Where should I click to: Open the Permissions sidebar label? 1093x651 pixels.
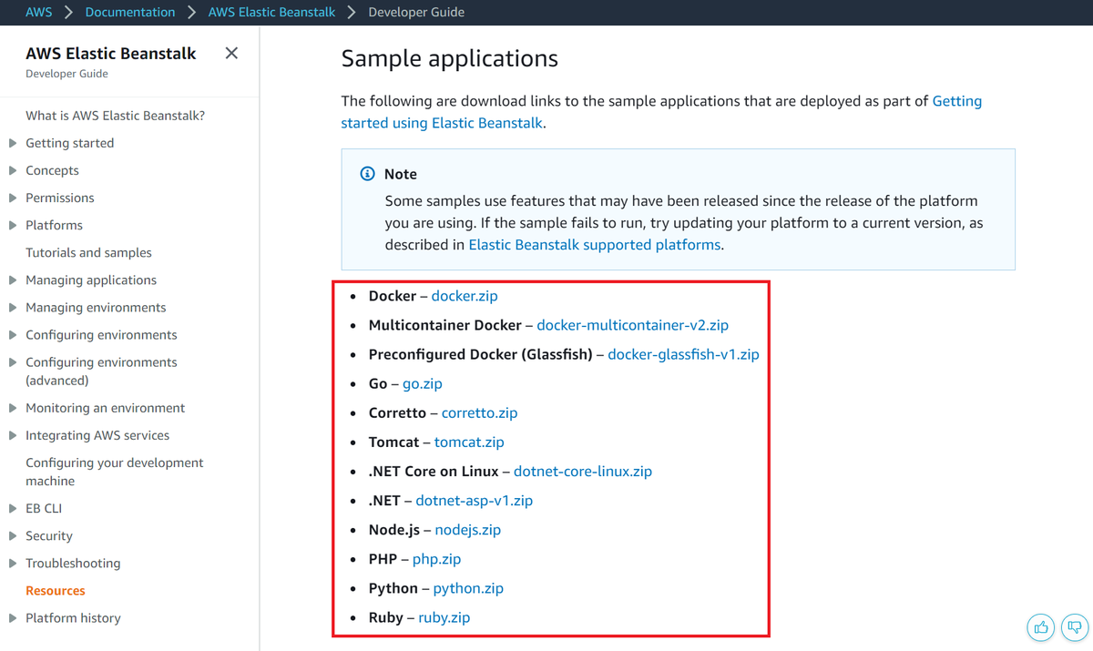[60, 198]
